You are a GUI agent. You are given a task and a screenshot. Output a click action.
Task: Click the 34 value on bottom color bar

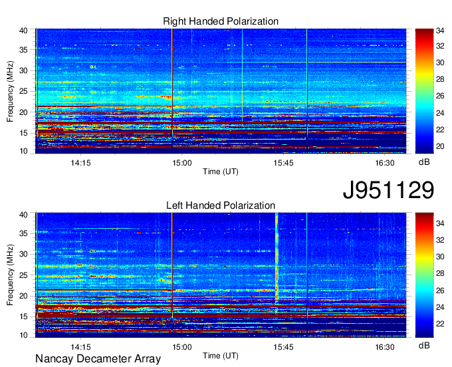440,223
